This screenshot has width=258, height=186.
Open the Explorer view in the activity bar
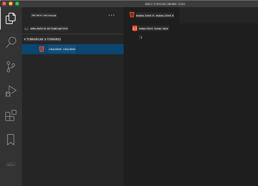[x=11, y=18]
